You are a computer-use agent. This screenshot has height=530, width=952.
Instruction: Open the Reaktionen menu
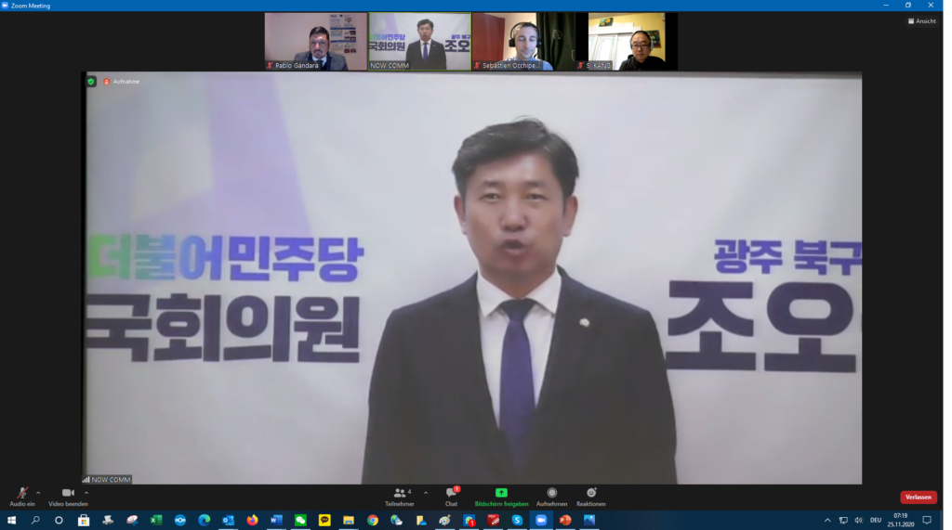coord(590,496)
